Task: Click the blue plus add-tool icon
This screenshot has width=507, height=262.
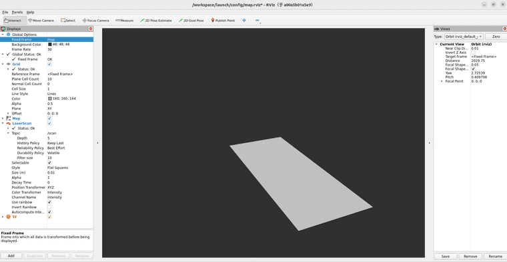Action: tap(244, 21)
